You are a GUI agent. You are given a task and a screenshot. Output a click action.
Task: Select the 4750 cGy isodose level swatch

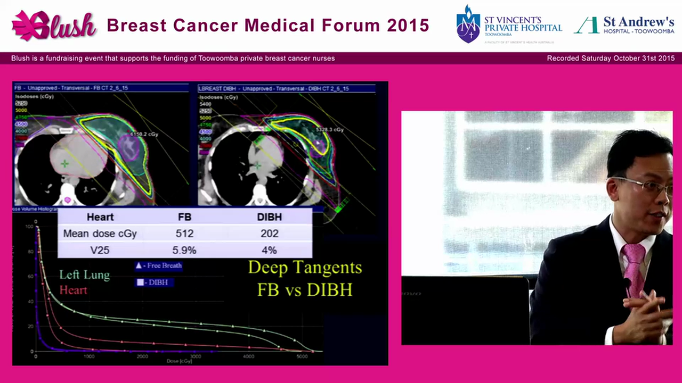(x=20, y=116)
